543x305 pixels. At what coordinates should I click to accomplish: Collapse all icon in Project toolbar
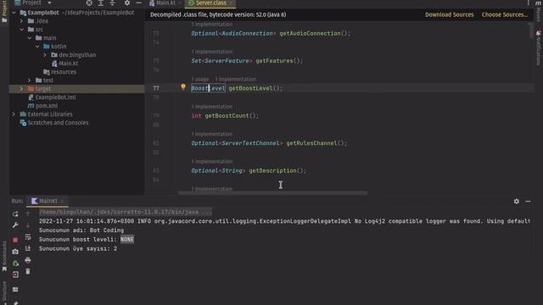tap(112, 3)
